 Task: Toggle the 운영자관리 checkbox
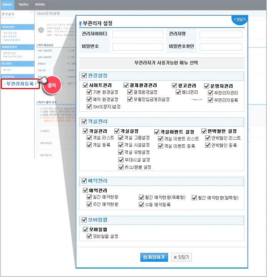coord(207,86)
